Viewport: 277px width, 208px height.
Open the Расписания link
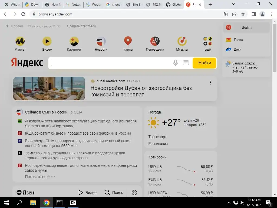tap(158, 144)
